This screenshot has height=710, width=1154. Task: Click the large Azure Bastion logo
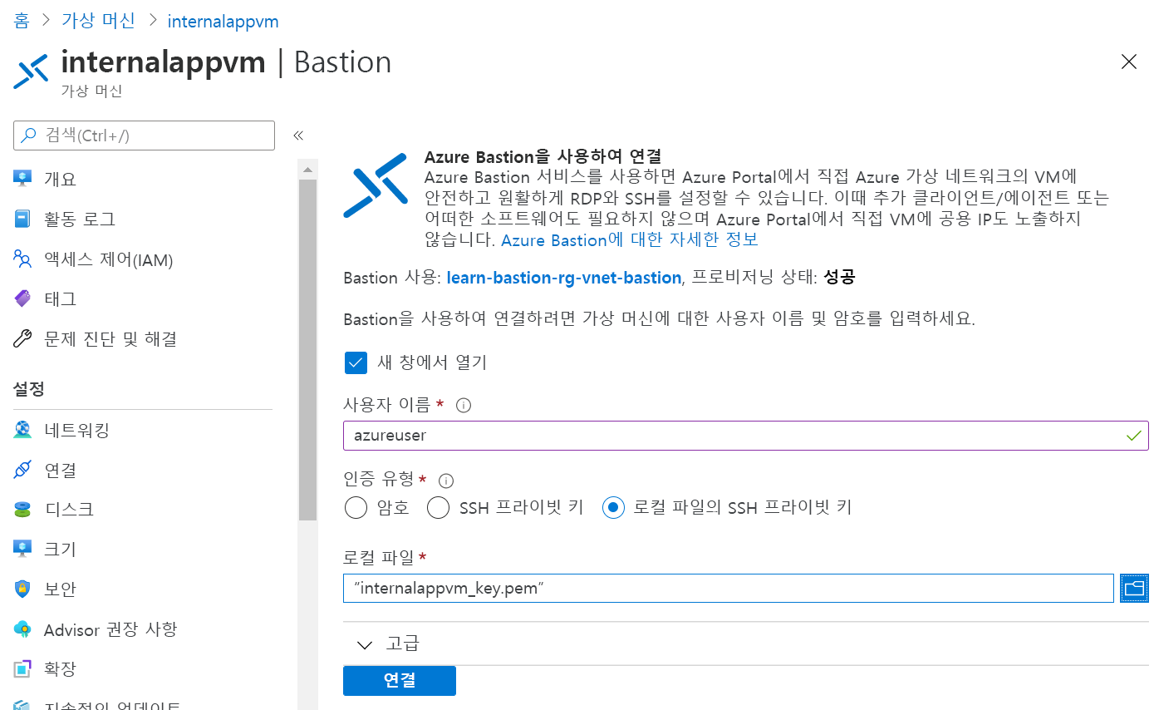[376, 185]
